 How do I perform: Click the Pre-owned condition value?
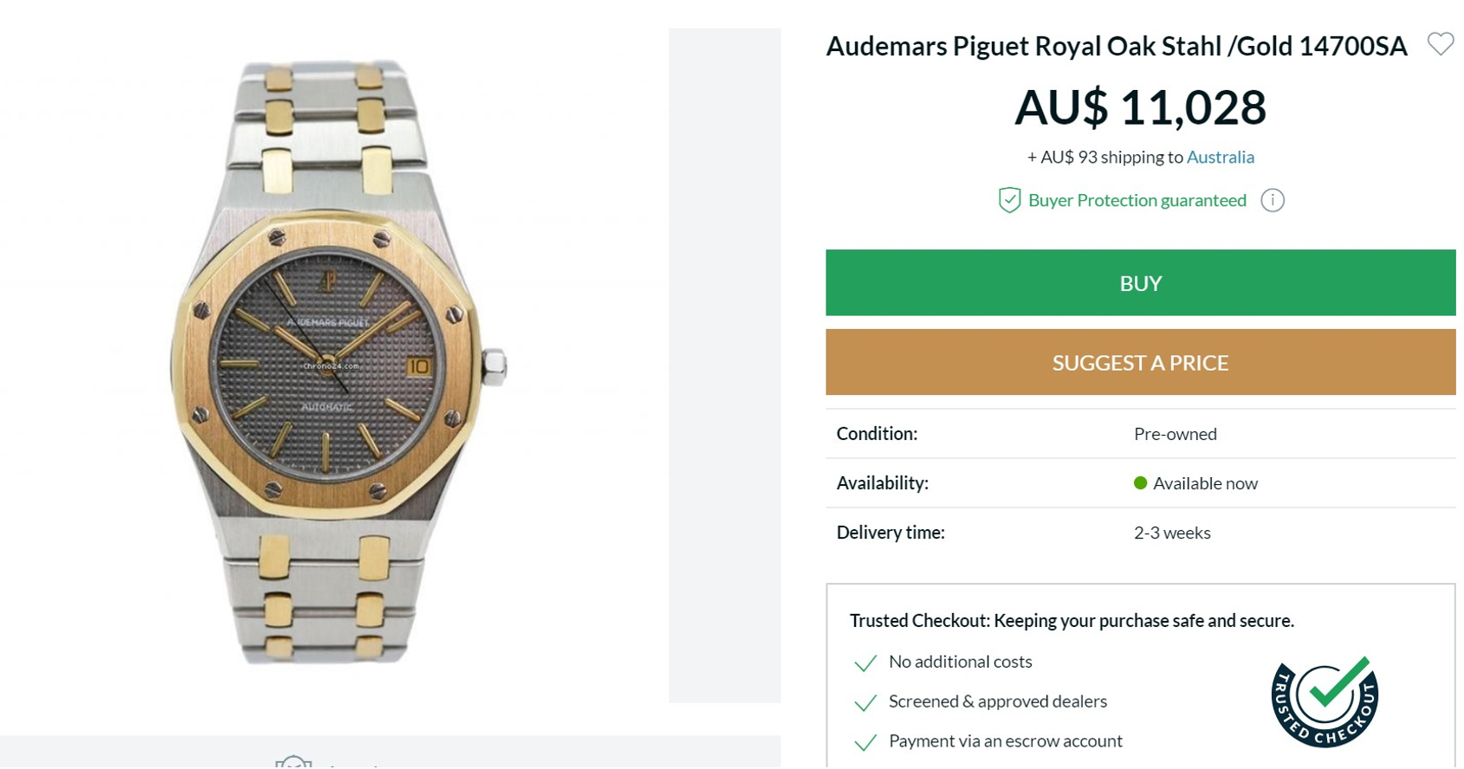pos(1175,434)
